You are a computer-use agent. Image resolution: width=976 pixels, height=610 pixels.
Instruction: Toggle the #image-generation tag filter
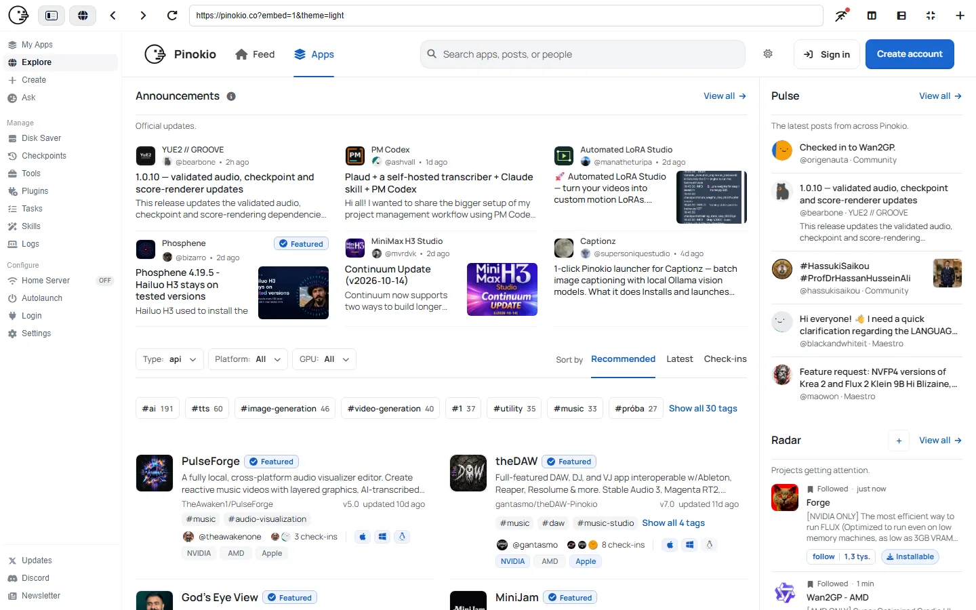(x=285, y=409)
